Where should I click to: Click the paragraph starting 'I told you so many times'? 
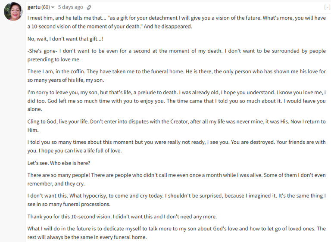coord(176,146)
